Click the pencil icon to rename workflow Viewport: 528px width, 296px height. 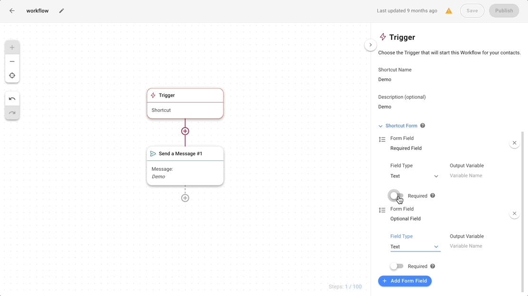61,11
